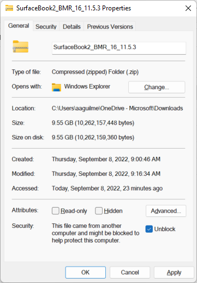Select the Created date 9:00:46 AM

[x=106, y=159]
